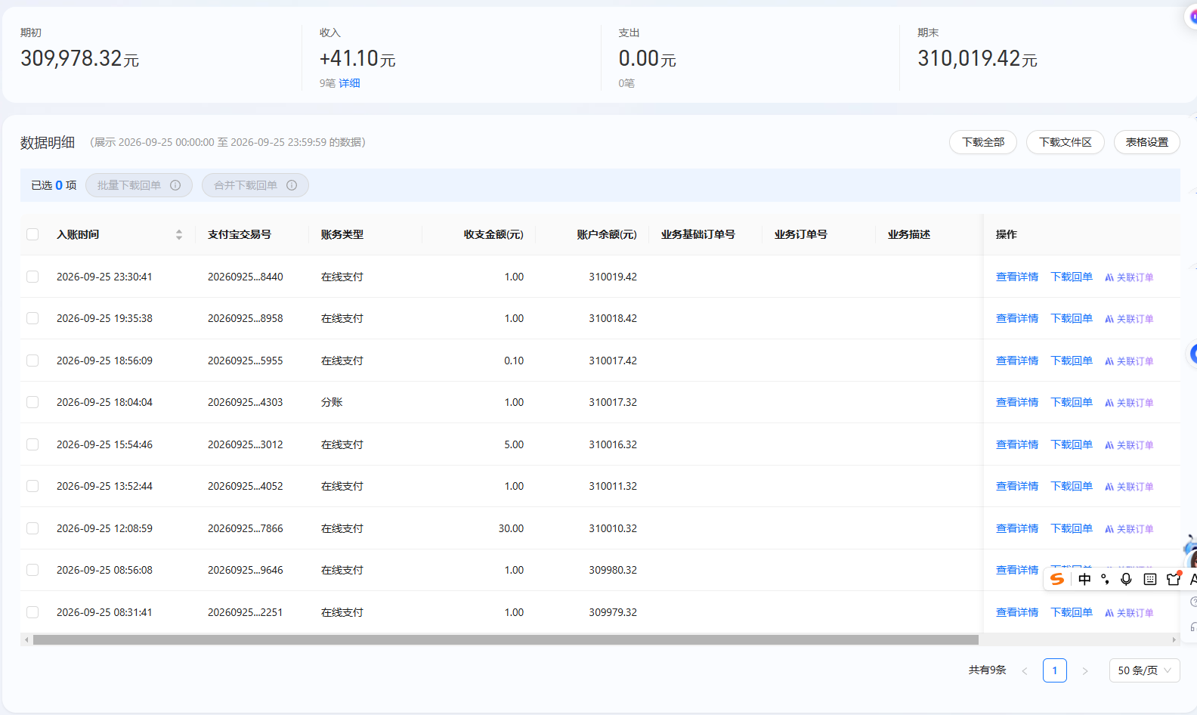
Task: Click the 收支金额(元) column header
Action: pyautogui.click(x=493, y=234)
